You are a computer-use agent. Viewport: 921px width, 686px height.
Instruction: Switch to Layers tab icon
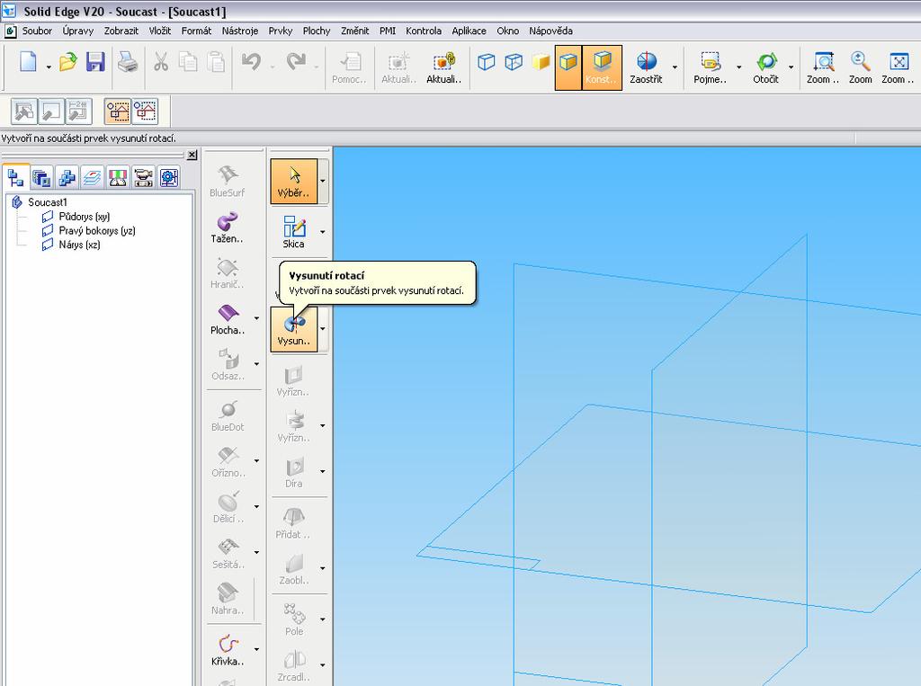93,177
